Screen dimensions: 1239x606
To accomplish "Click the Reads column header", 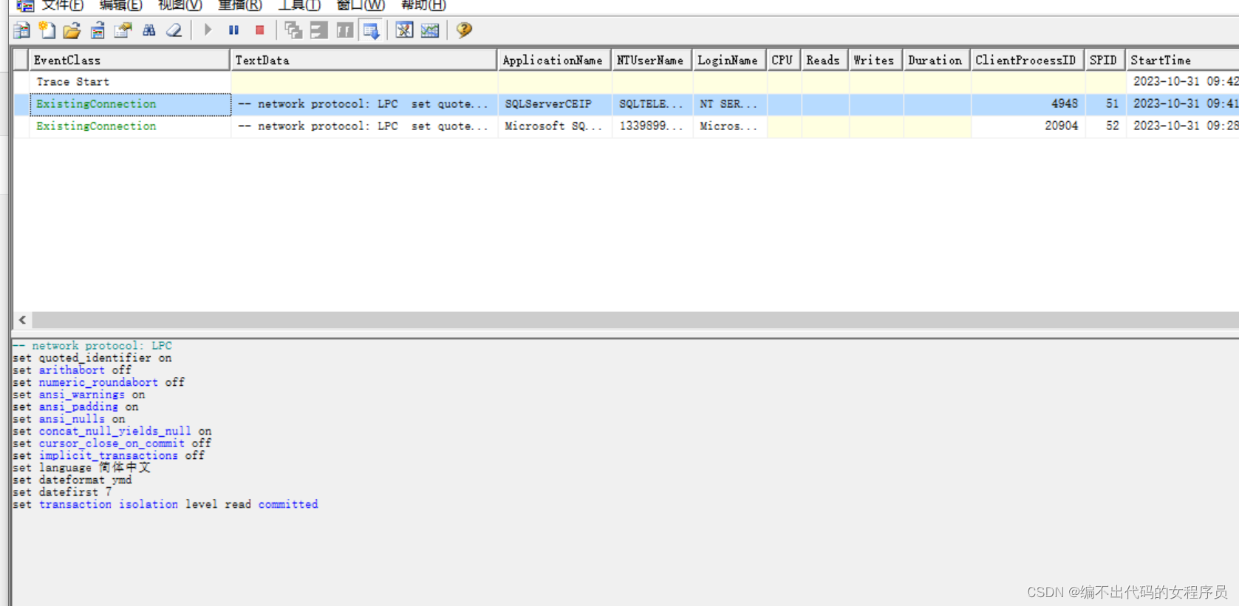I will [x=825, y=60].
